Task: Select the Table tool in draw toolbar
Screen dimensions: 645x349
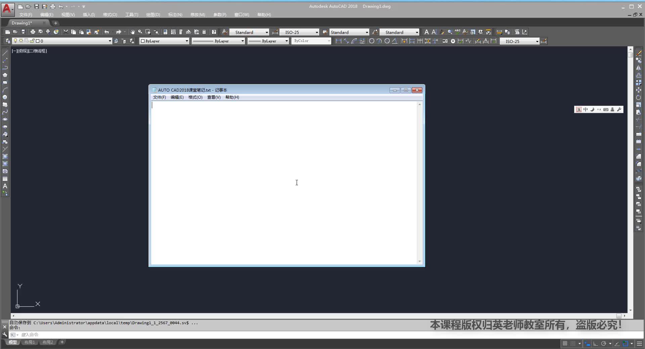Action: pyautogui.click(x=5, y=179)
